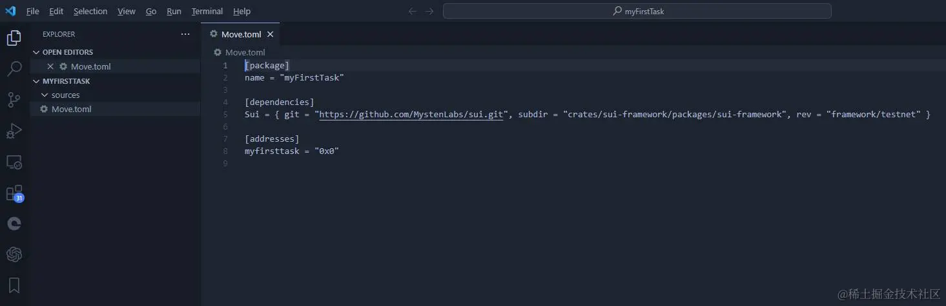Open the View menu
This screenshot has width=946, height=306.
tap(127, 11)
